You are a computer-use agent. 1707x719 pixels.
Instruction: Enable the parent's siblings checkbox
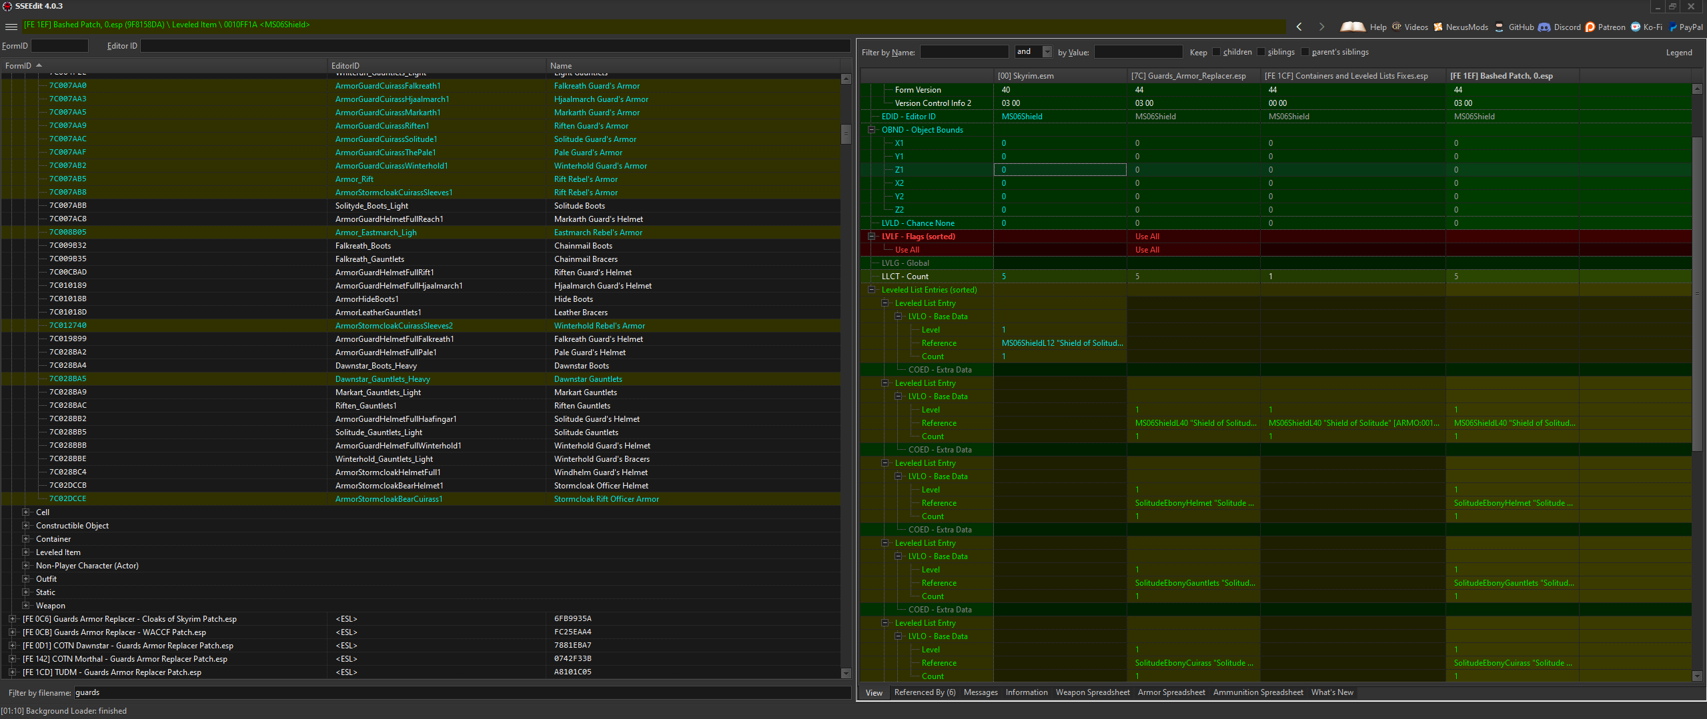click(x=1305, y=52)
